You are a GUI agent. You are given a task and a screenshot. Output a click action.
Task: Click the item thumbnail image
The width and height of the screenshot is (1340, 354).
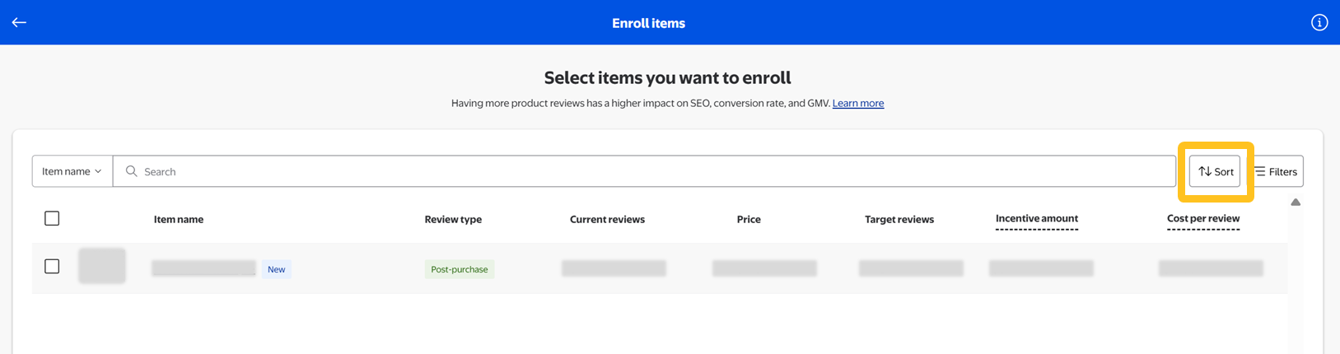tap(102, 266)
